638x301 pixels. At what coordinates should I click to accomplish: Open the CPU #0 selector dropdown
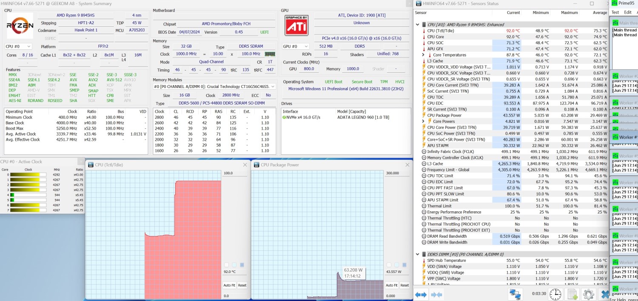coord(18,46)
